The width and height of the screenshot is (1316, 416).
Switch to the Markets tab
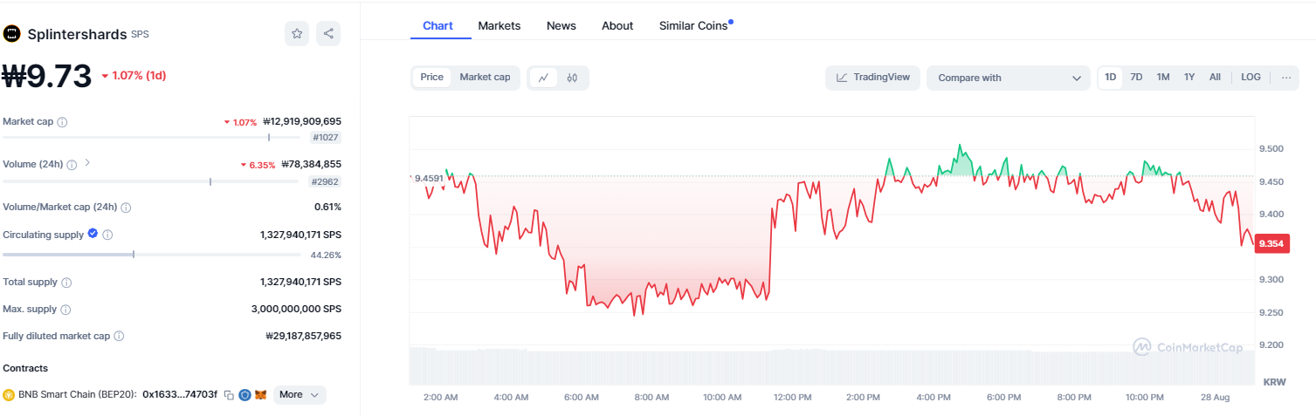500,26
